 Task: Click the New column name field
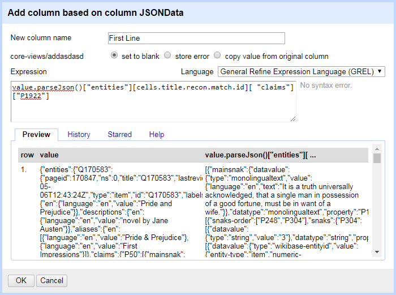click(196, 38)
